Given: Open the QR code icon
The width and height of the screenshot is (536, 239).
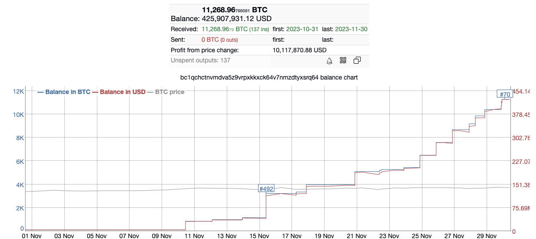Looking at the screenshot, I should click(x=343, y=60).
